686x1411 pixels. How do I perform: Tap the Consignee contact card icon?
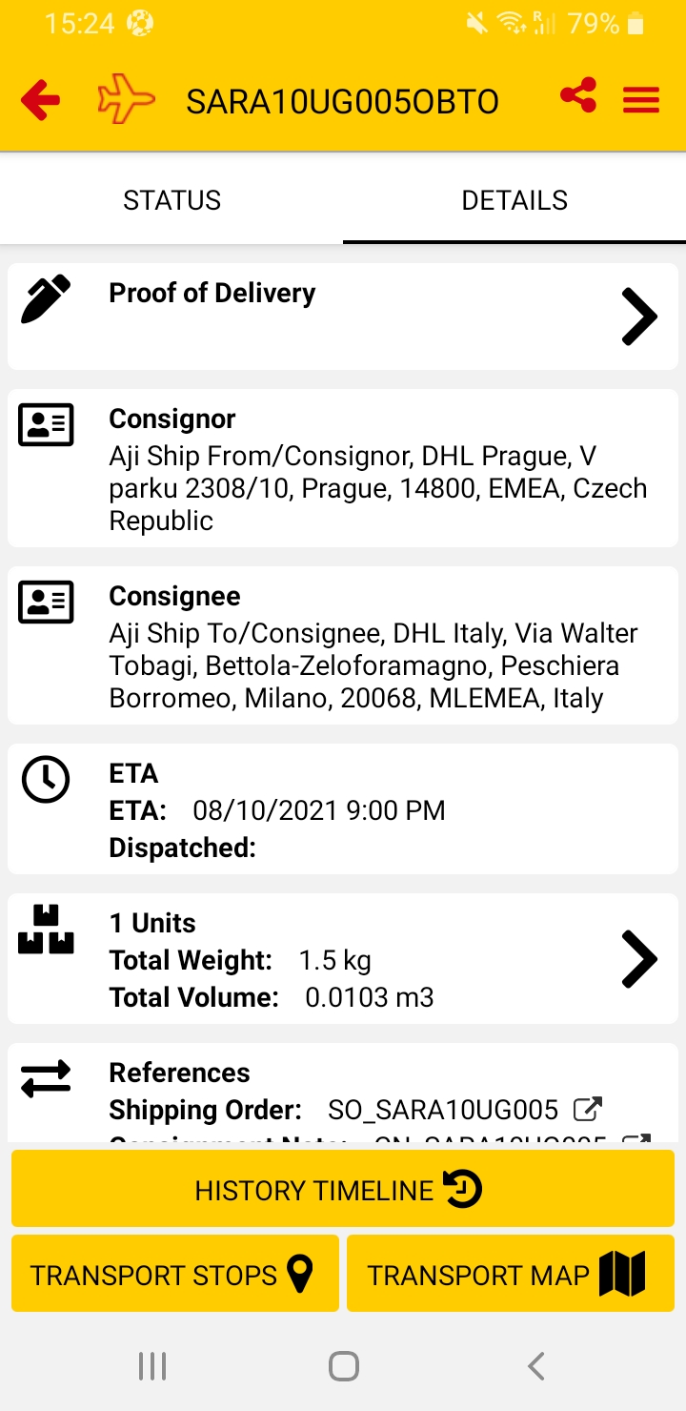point(46,603)
